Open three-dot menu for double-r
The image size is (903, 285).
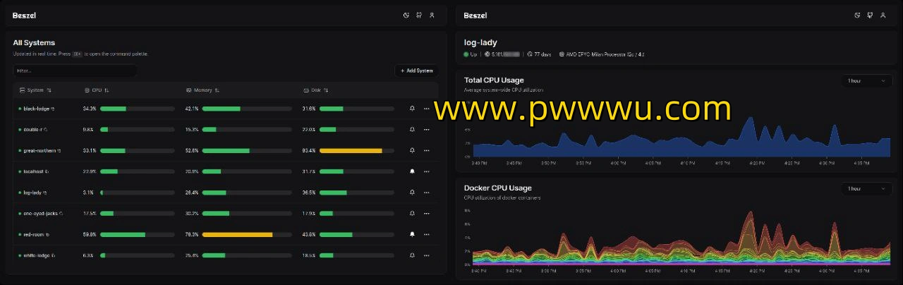coord(426,130)
